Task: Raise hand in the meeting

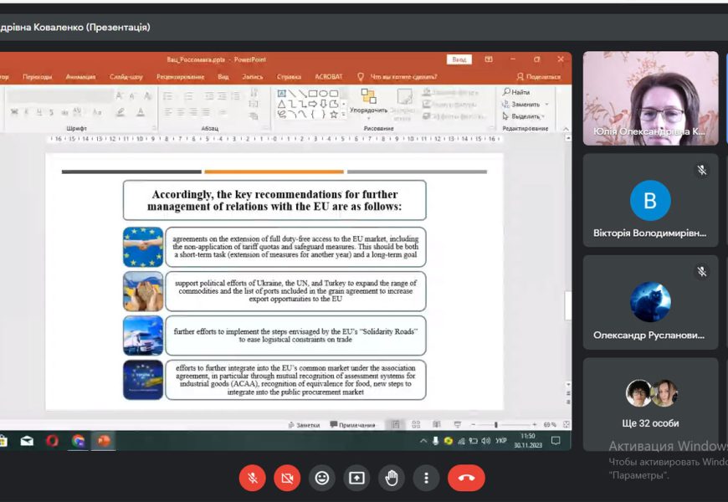Action: coord(391,478)
